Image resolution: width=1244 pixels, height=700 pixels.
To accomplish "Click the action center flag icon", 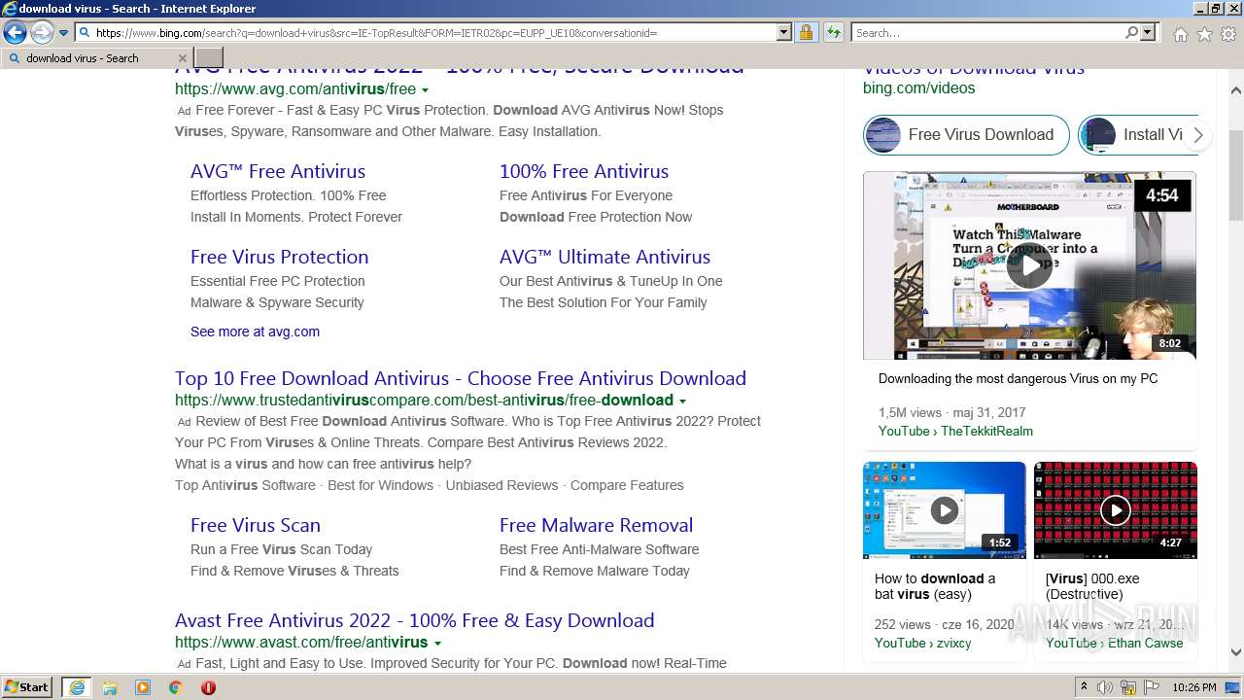I will click(1152, 687).
